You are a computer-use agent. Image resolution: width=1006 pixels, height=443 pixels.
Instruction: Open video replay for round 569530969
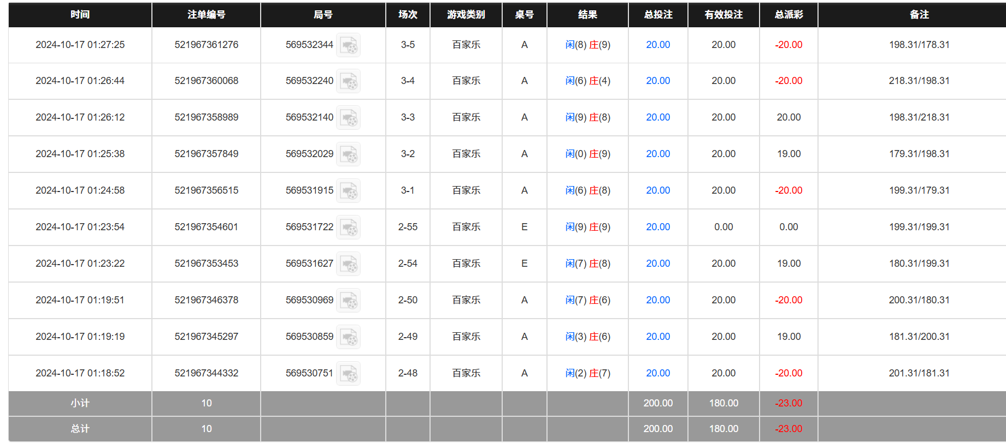[x=348, y=301]
